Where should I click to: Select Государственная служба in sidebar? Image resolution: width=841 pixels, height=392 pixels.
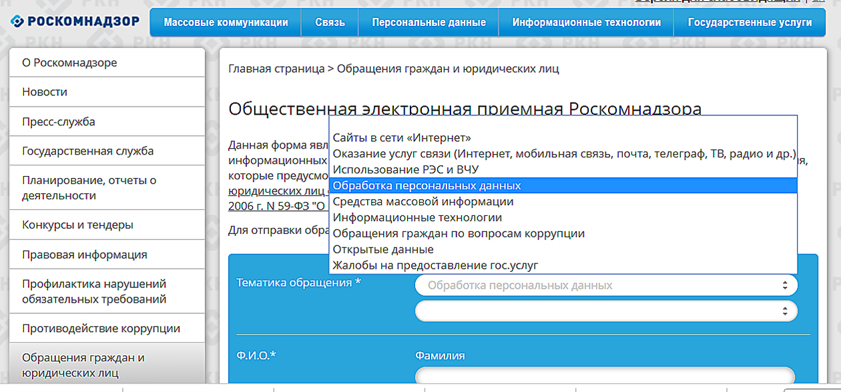click(x=107, y=151)
